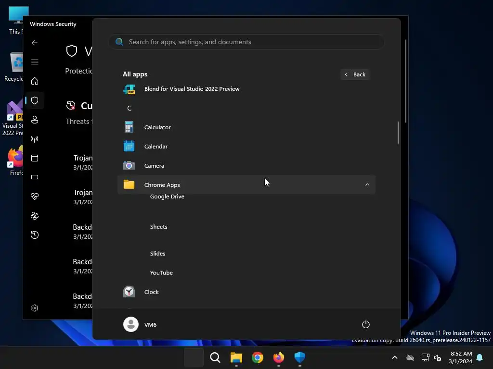Image resolution: width=493 pixels, height=369 pixels.
Task: Open the VM6 user account menu
Action: 140,324
